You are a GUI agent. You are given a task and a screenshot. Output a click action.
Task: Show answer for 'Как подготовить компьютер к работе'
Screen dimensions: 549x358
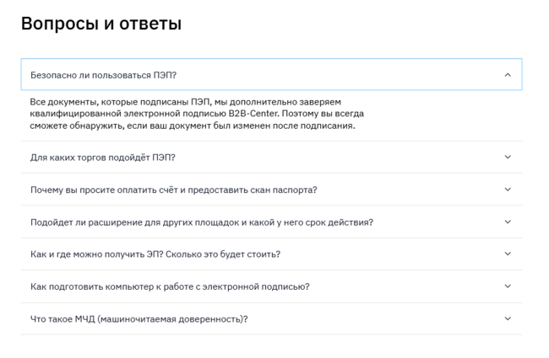170,286
